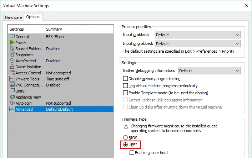Screen dimensions: 252x158
Task: Click the VMware Tools vm icon
Action: (x=12, y=79)
